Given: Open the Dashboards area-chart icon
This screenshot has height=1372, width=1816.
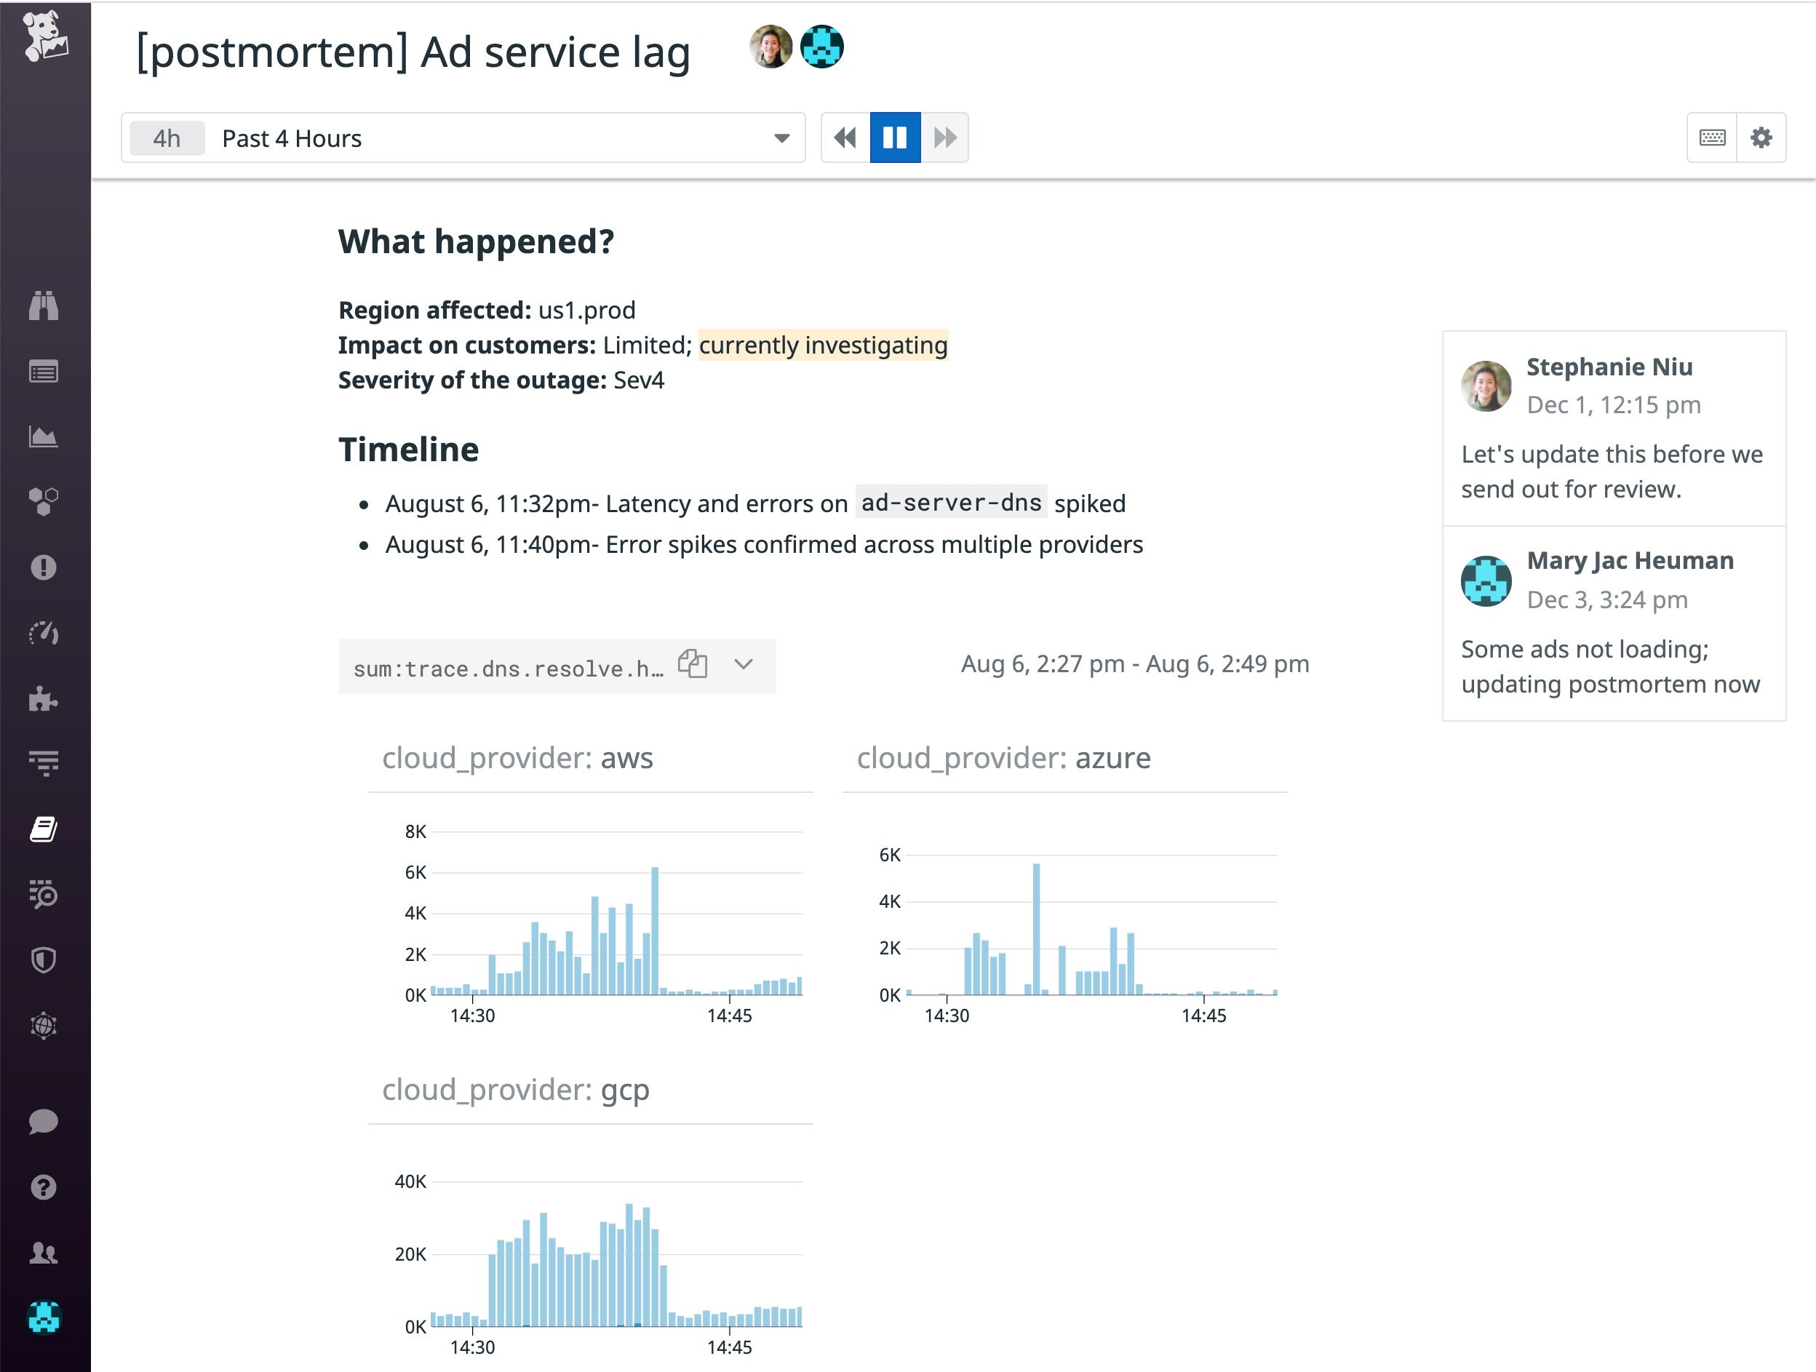Looking at the screenshot, I should 44,436.
